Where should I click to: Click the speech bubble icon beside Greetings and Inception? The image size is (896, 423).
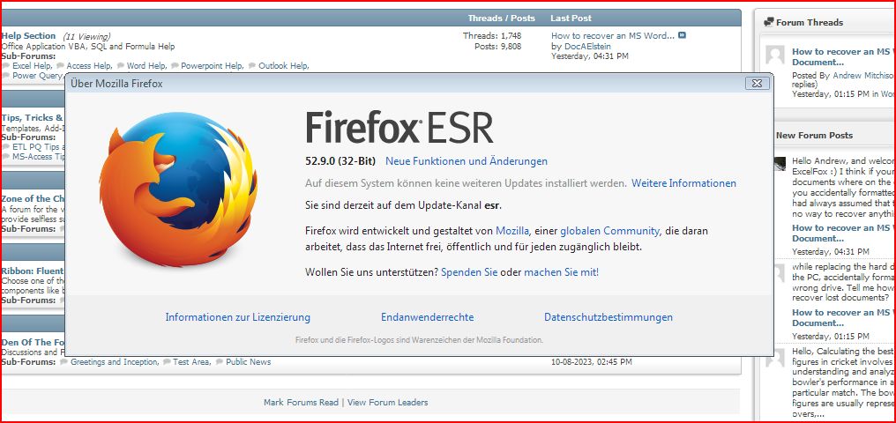[x=63, y=362]
